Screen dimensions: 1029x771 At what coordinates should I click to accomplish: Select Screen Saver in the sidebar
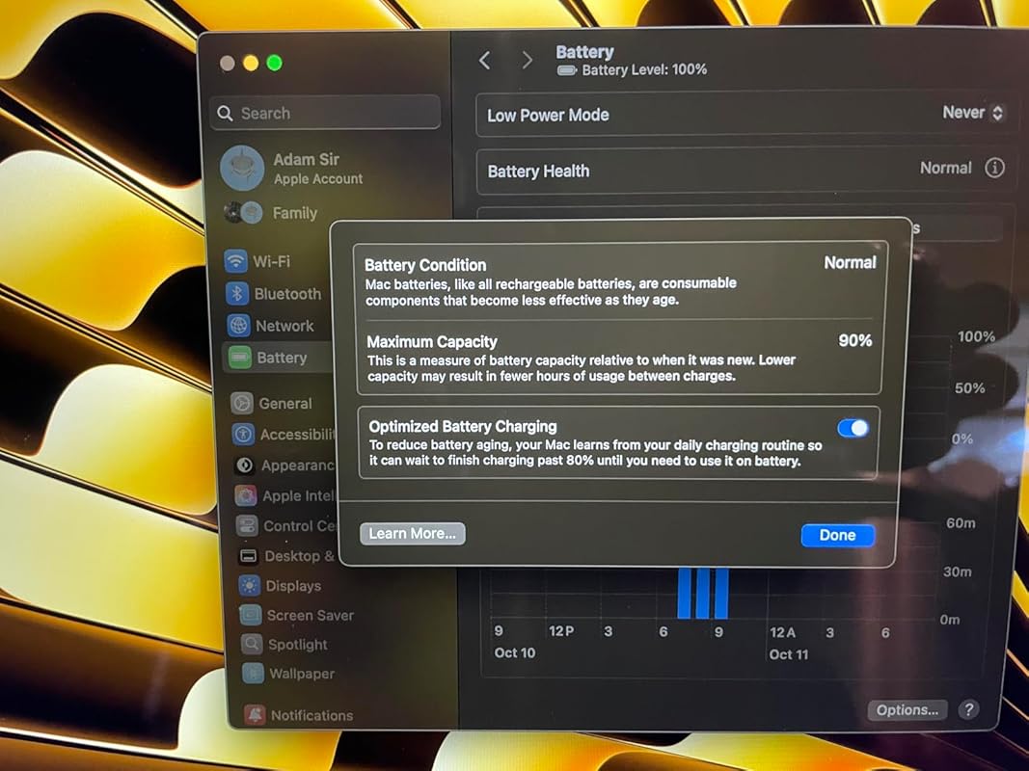[x=309, y=615]
